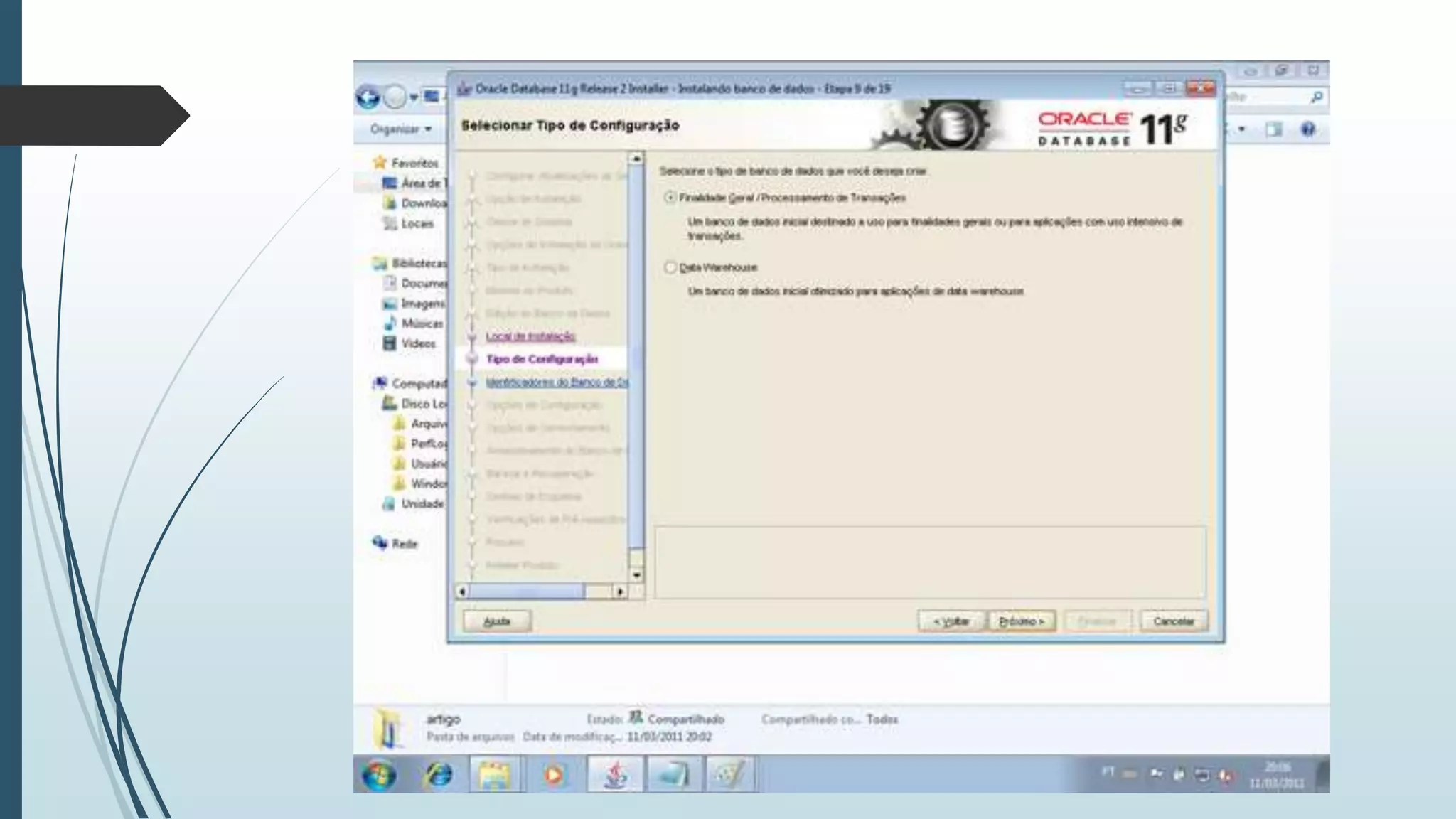Open the Organizar dropdown menu
This screenshot has height=819, width=1456.
401,129
